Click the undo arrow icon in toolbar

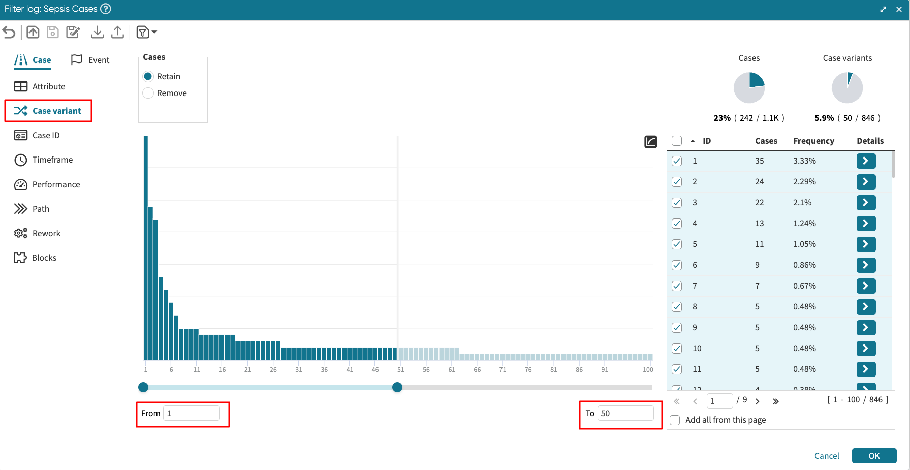pyautogui.click(x=9, y=32)
